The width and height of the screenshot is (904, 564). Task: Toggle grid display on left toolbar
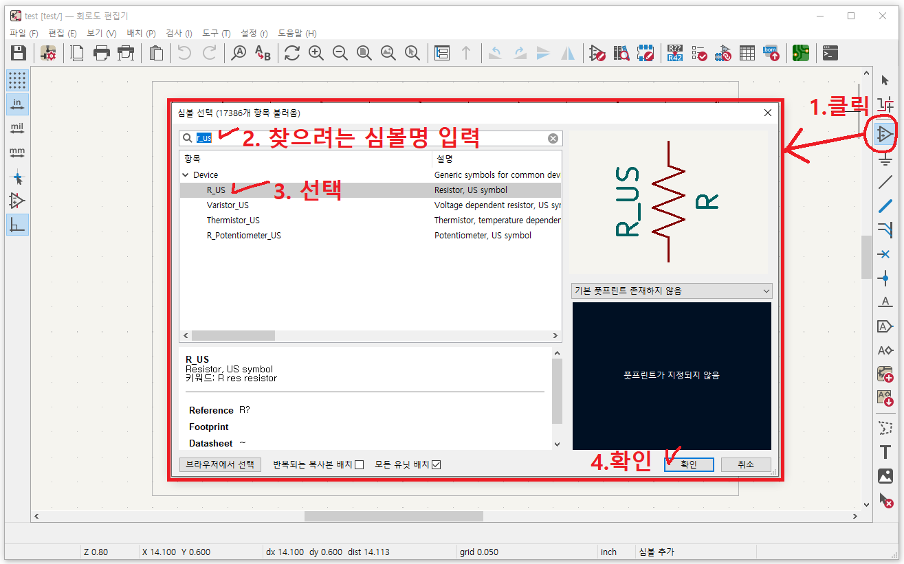point(18,80)
